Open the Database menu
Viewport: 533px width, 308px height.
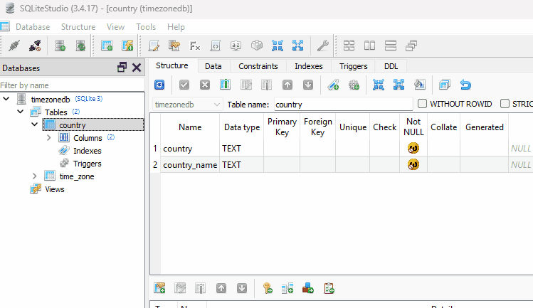[x=33, y=27]
